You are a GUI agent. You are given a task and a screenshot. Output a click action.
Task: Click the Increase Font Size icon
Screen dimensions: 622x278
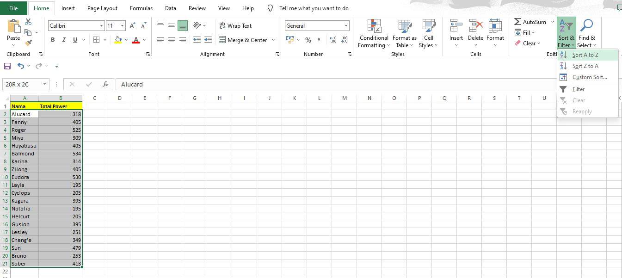click(x=132, y=26)
